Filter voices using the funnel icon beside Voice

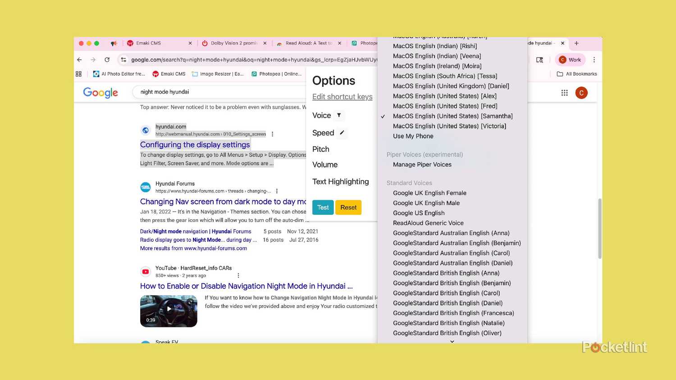339,115
